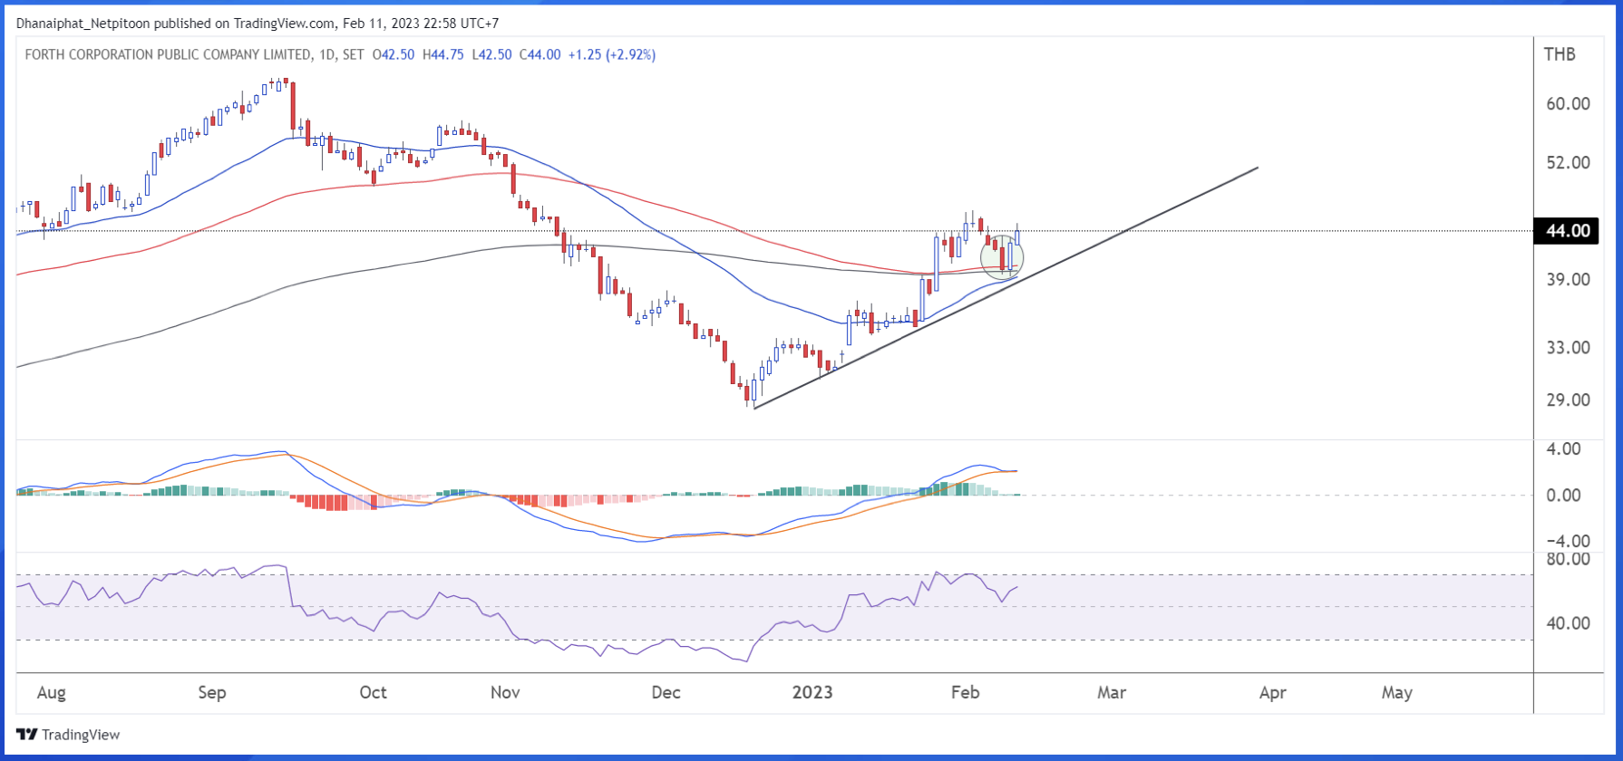Click the Feb label on the time axis
1623x761 pixels.
966,693
